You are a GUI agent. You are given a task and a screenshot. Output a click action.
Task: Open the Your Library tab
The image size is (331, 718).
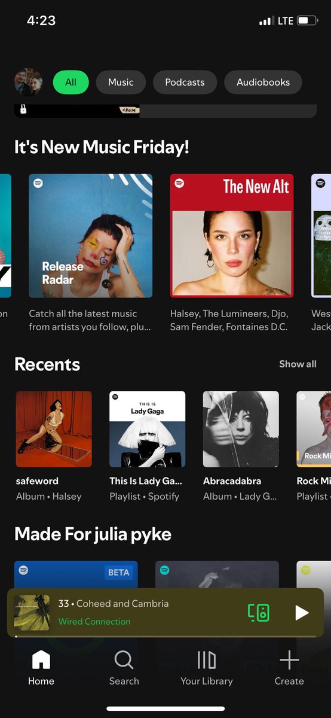coord(207,668)
